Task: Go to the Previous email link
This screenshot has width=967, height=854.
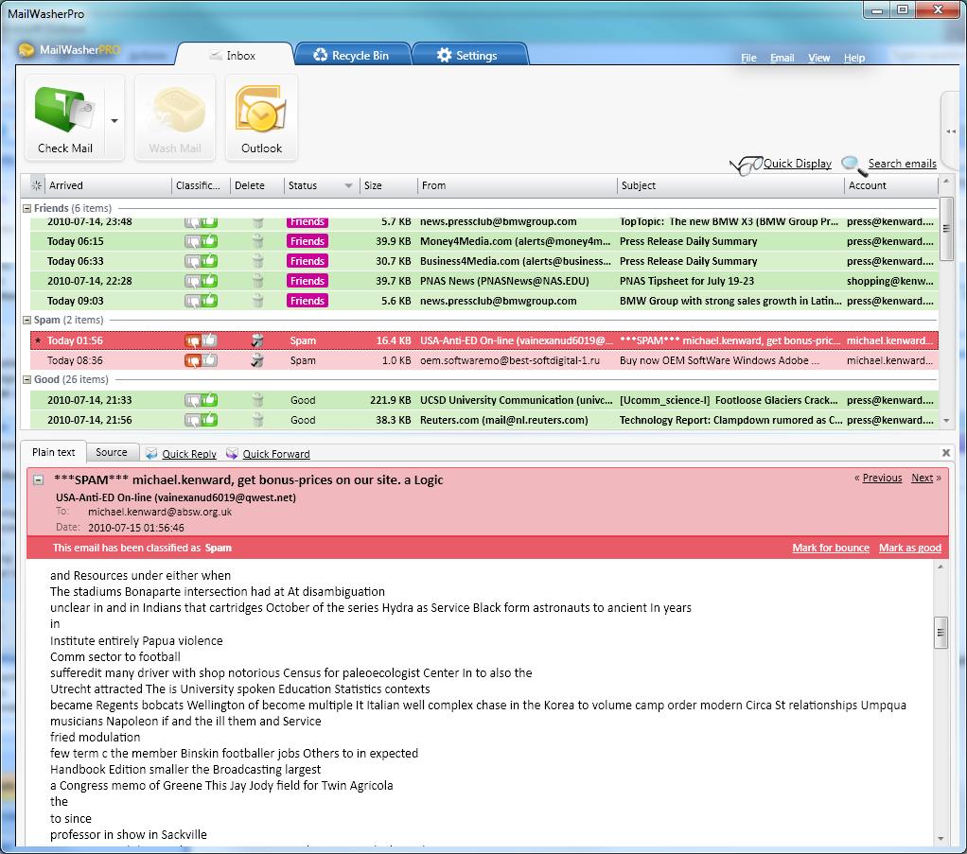Action: [x=882, y=478]
